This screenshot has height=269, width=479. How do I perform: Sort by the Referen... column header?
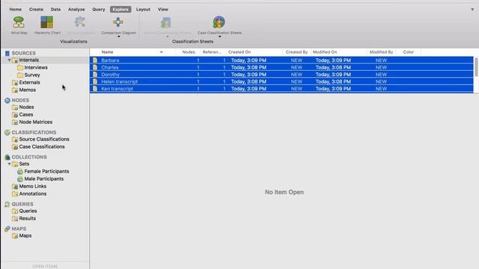coord(212,52)
